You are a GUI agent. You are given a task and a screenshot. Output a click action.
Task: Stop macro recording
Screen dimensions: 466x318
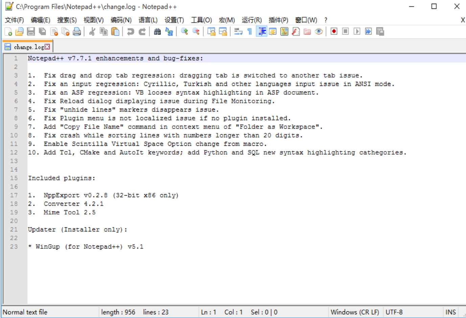point(346,31)
